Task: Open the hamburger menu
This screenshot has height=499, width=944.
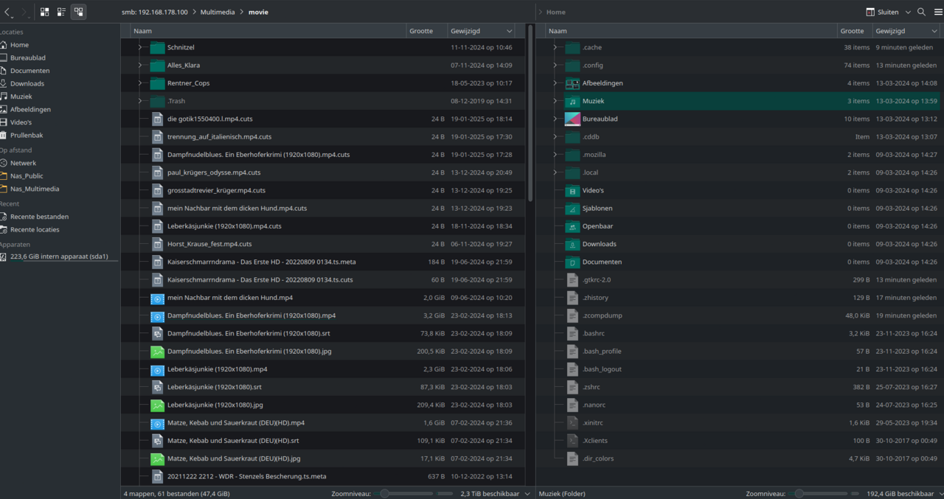Action: [937, 12]
